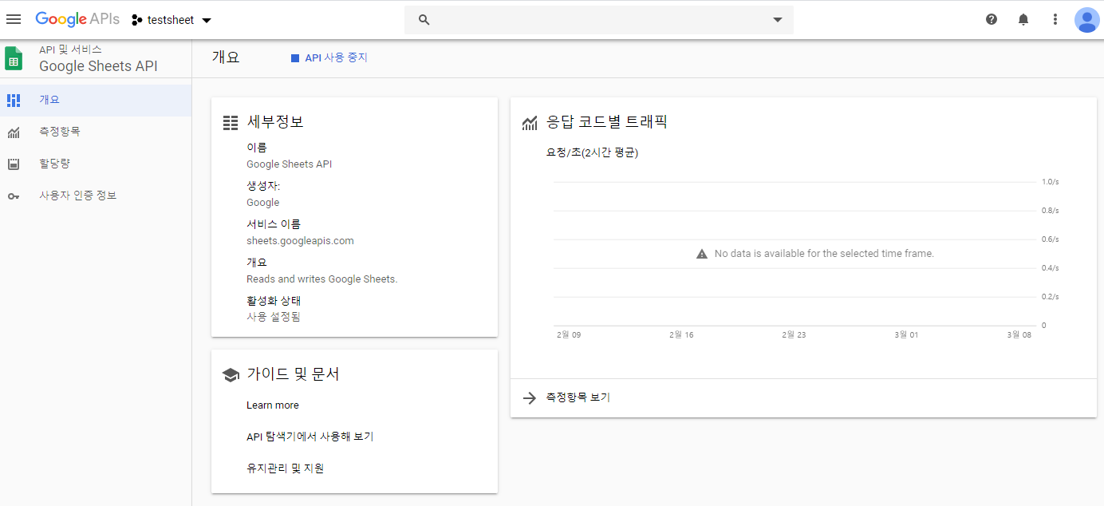Click the blue stop square icon

[295, 58]
